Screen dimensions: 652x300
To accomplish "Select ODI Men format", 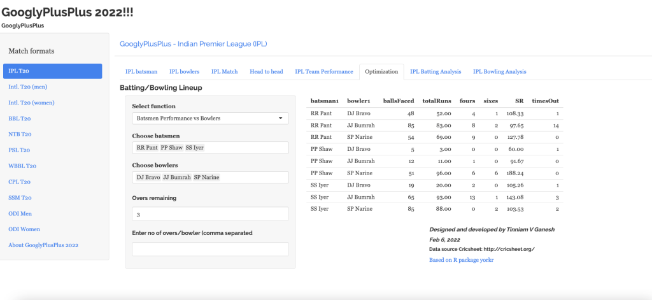I will point(20,213).
